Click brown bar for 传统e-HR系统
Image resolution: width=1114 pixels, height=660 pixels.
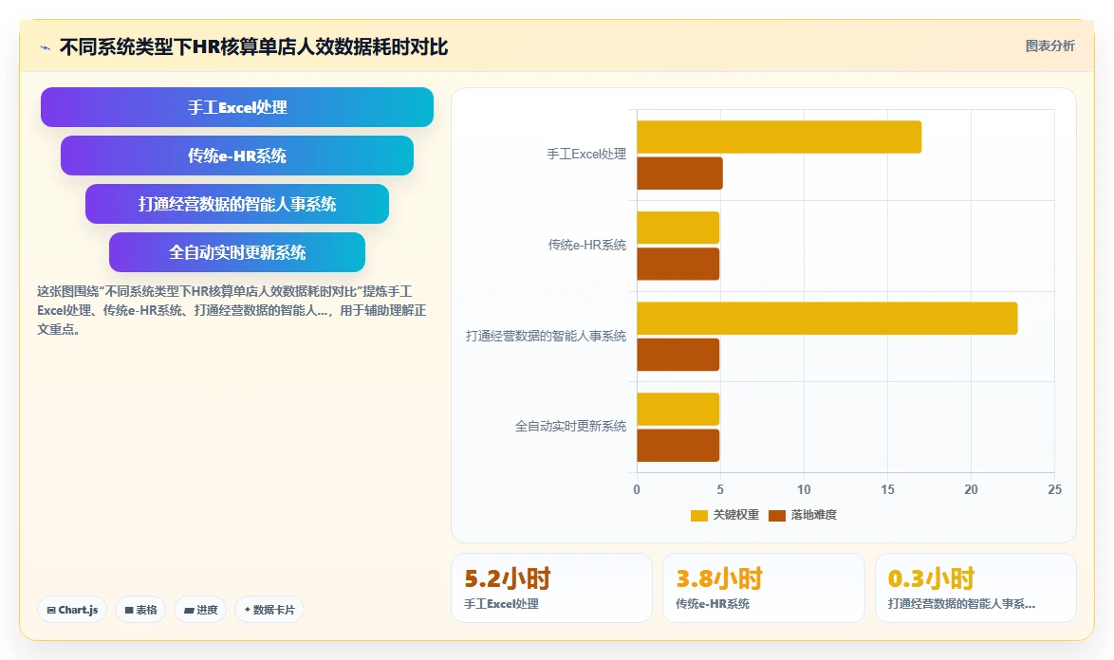[x=678, y=264]
